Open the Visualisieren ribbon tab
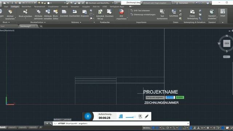233x131 pixels. tap(53, 7)
